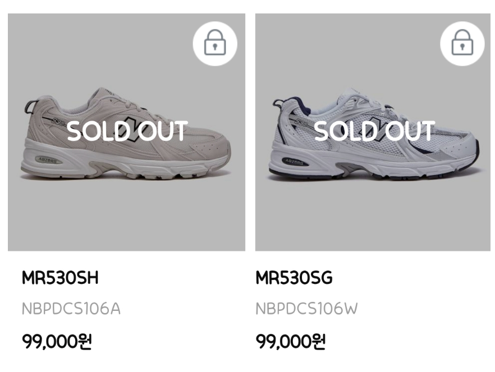Screen dimensions: 495x372
Task: Select product code NBPDCS106A
Action: pyautogui.click(x=71, y=309)
